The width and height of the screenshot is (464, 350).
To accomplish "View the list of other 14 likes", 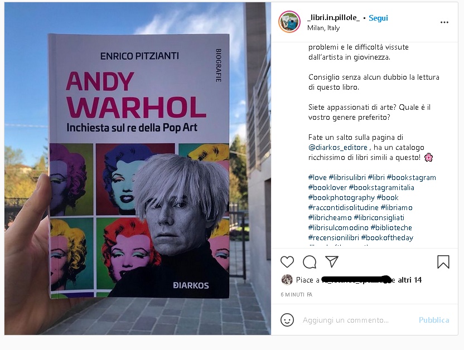I will tap(409, 280).
